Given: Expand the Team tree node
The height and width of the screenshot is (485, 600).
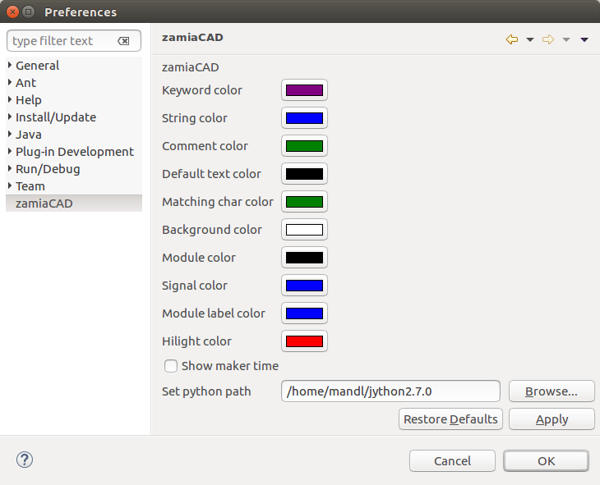Looking at the screenshot, I should (x=10, y=185).
